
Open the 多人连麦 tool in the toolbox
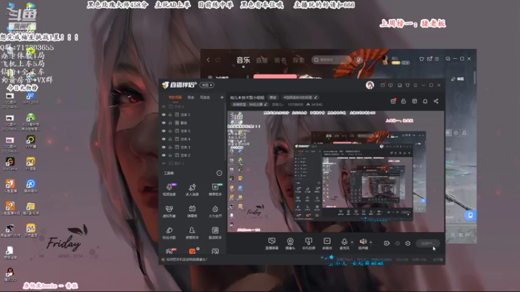pyautogui.click(x=192, y=189)
